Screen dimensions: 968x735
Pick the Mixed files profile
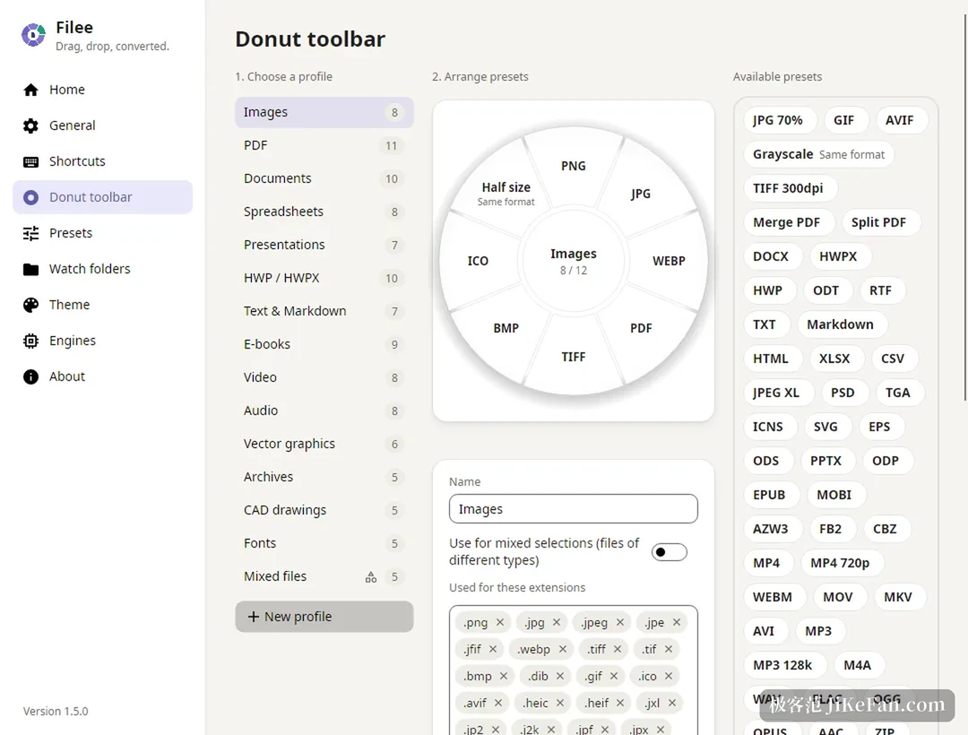(x=324, y=576)
